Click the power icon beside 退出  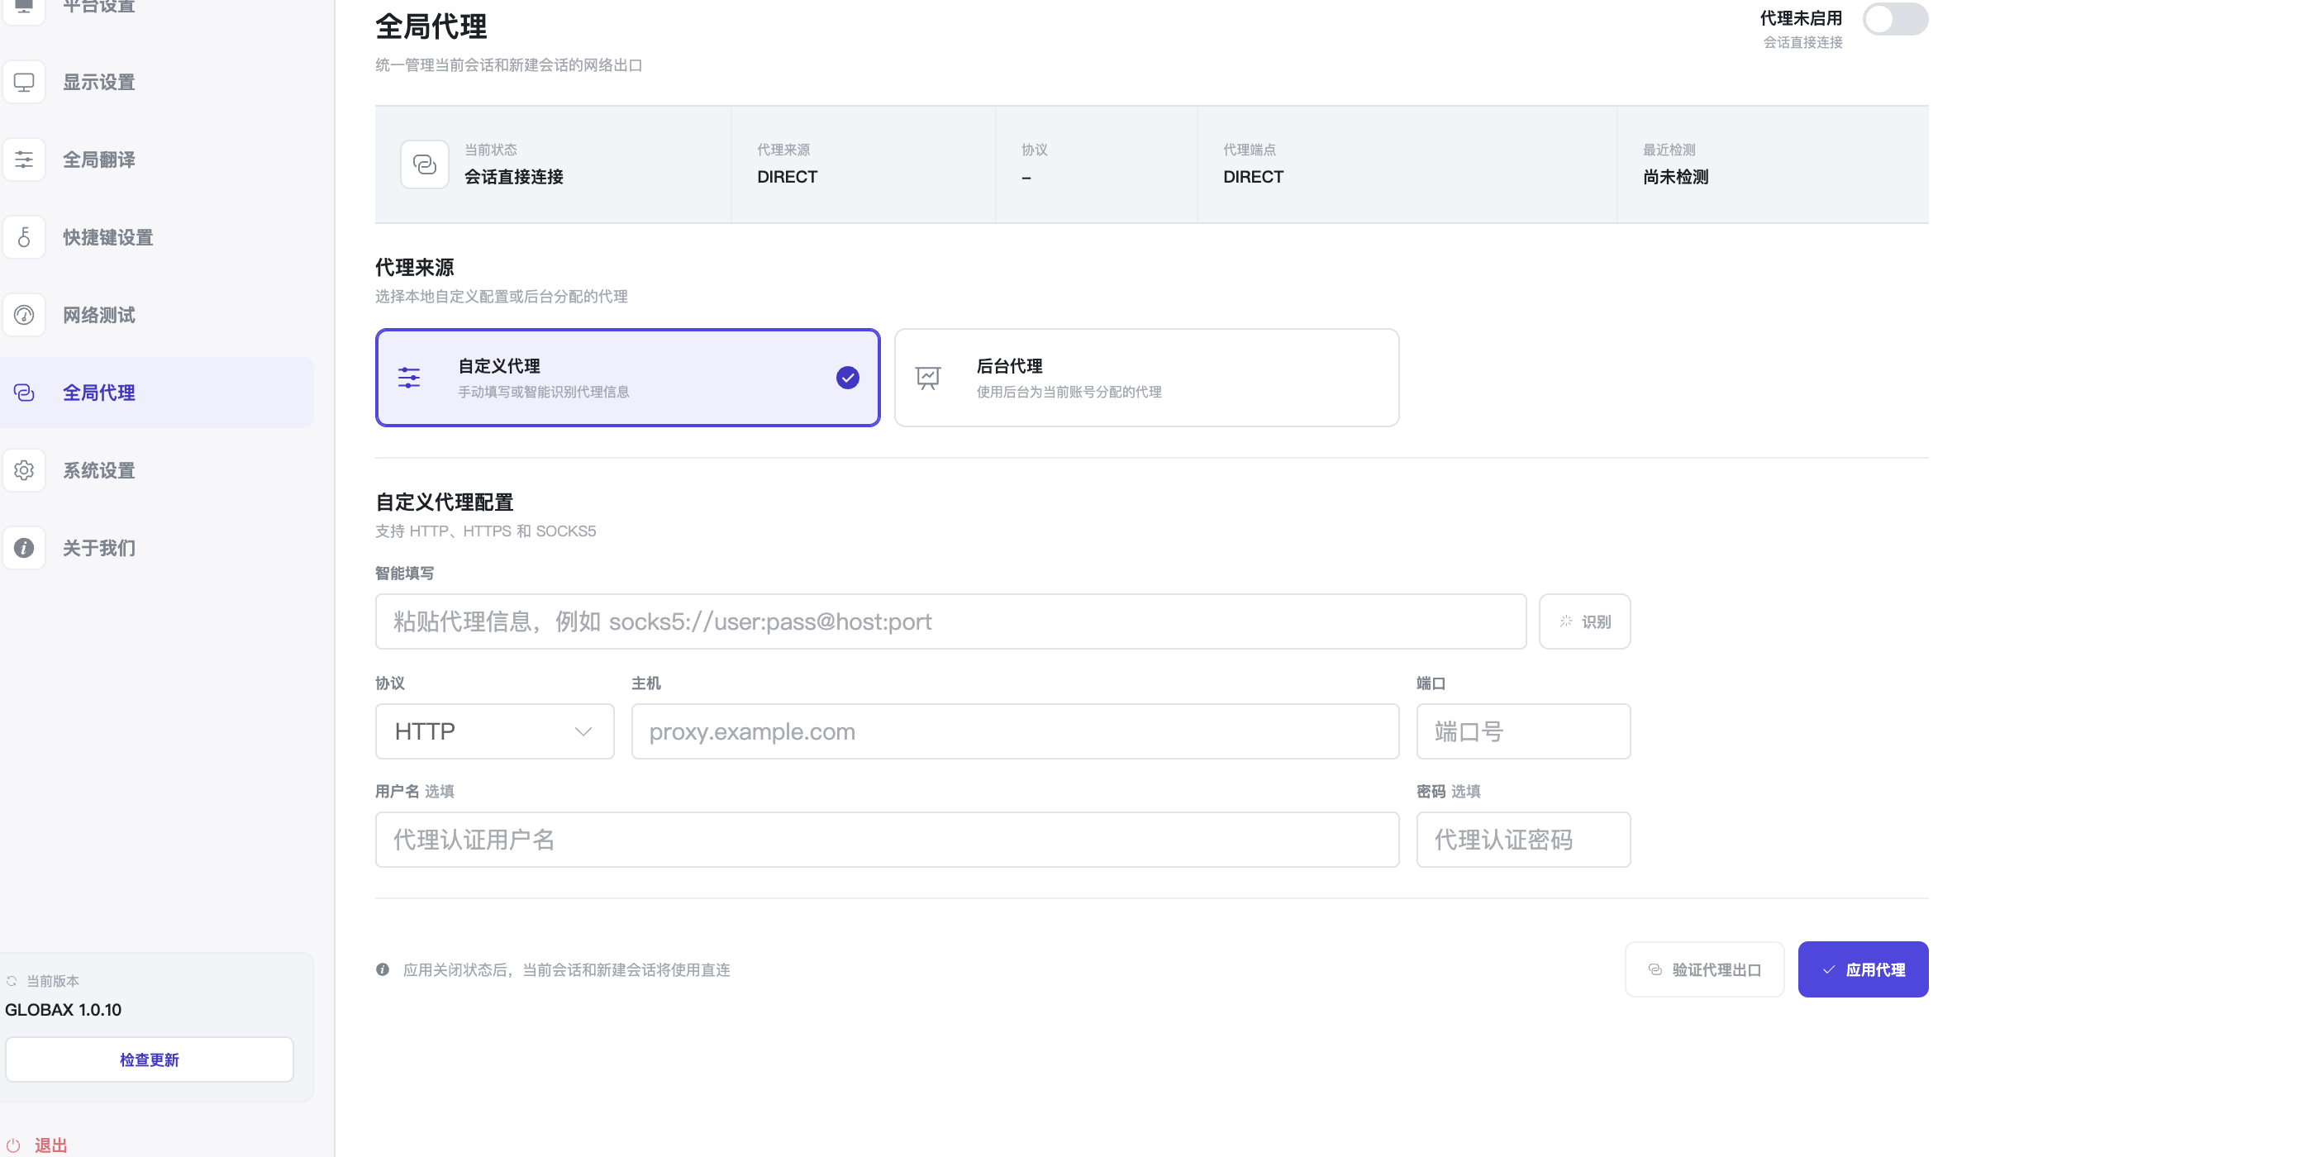13,1145
